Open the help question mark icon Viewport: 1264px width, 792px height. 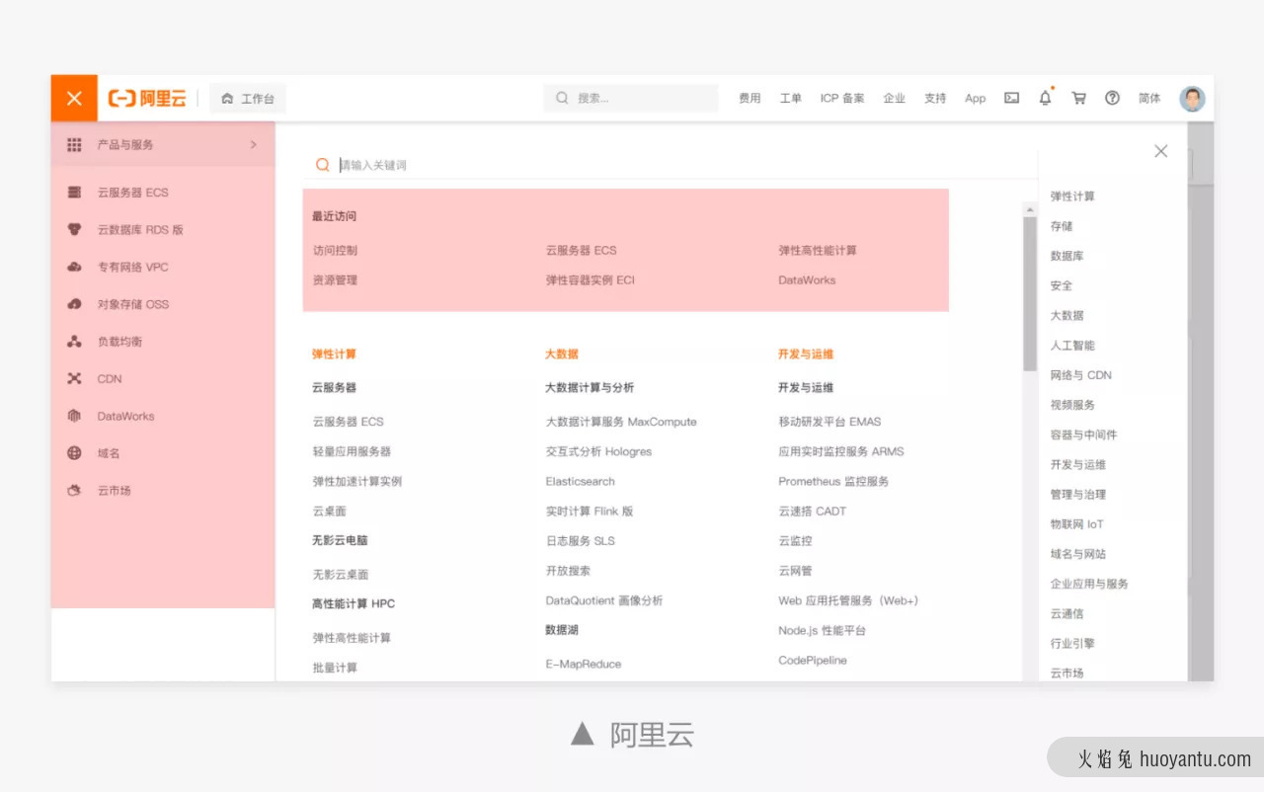coord(1112,98)
